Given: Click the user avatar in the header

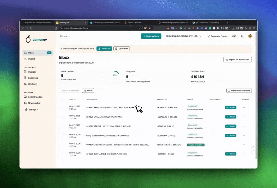Looking at the screenshot, I should pyautogui.click(x=250, y=36).
